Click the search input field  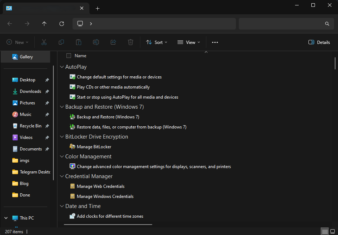click(x=286, y=24)
